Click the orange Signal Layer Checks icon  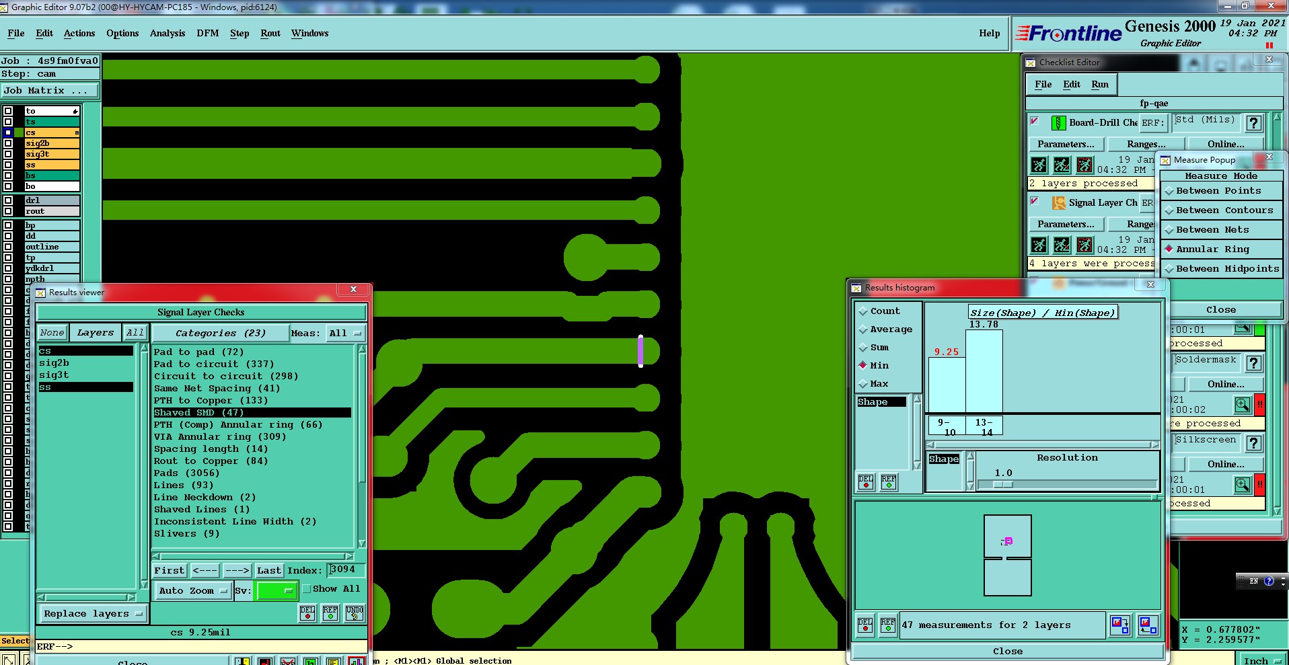(x=1058, y=203)
